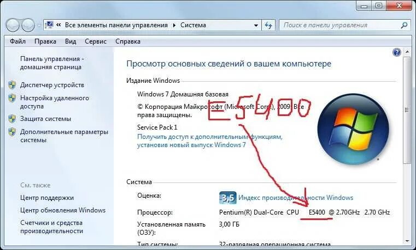Viewport: 416px width, 250px height.
Task: Close the Система window
Action: tap(399, 6)
